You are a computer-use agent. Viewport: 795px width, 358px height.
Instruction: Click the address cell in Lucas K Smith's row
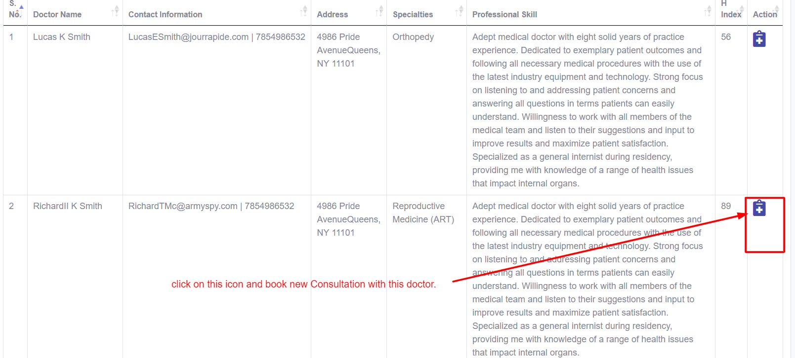(x=348, y=50)
